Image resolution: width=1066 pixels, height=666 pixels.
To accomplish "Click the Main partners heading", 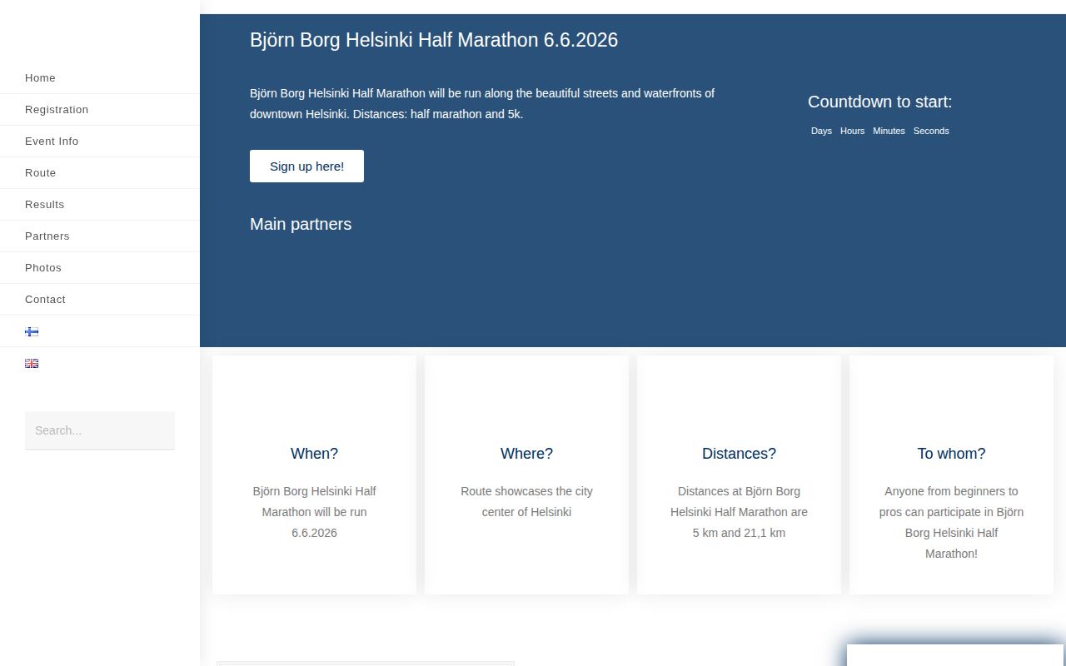I will point(301,224).
